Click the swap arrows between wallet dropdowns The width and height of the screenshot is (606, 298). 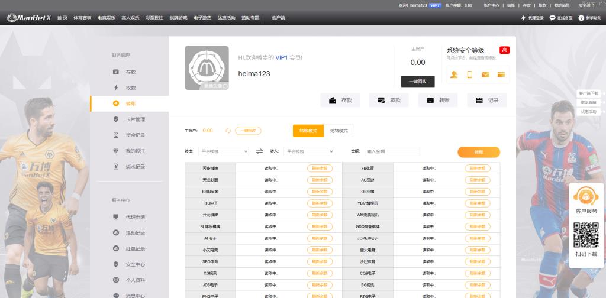pyautogui.click(x=259, y=151)
